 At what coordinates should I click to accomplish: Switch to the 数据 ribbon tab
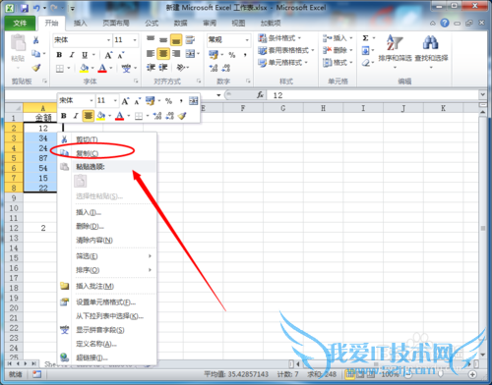tap(180, 23)
